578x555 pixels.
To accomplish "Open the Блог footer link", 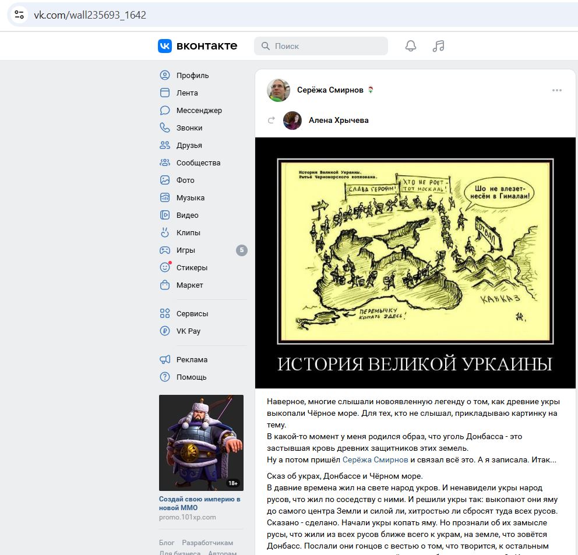I will [167, 543].
